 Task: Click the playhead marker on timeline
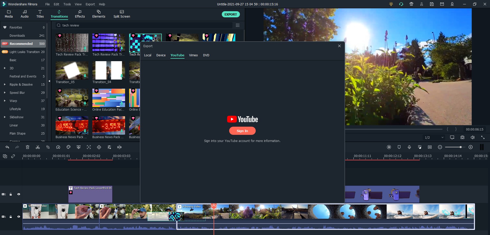(214, 206)
